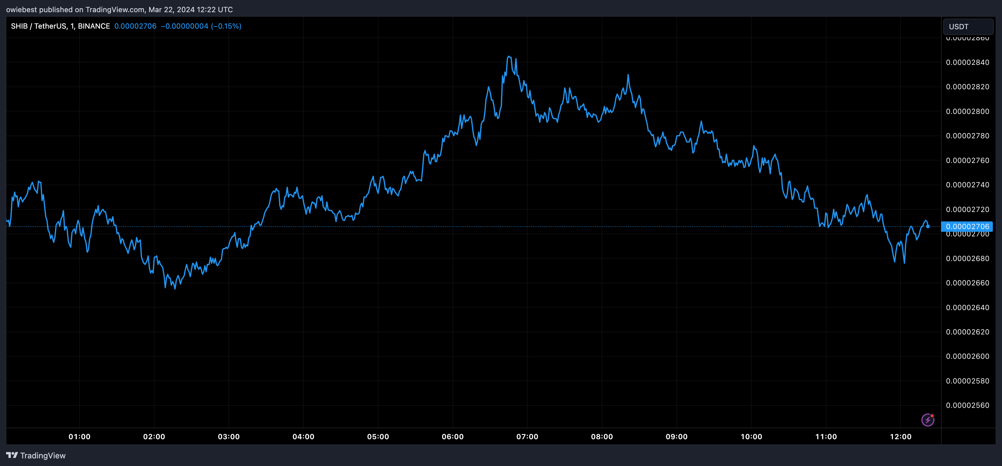
Task: Open the USDT currency selector
Action: (968, 26)
